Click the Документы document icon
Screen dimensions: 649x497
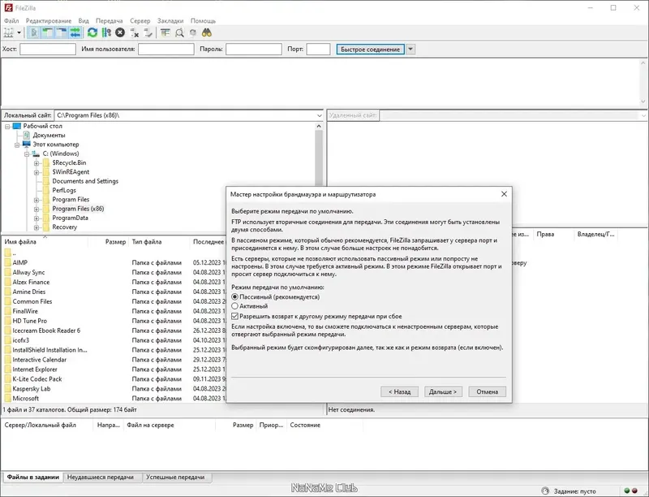[27, 135]
